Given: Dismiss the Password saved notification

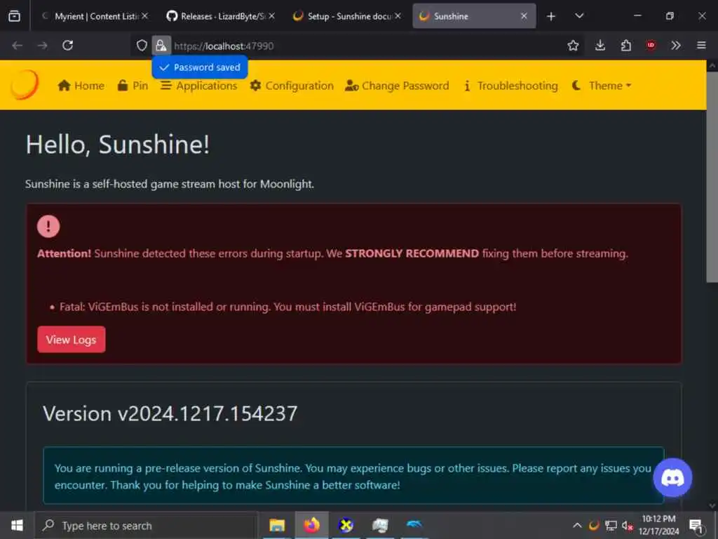Looking at the screenshot, I should pyautogui.click(x=200, y=67).
